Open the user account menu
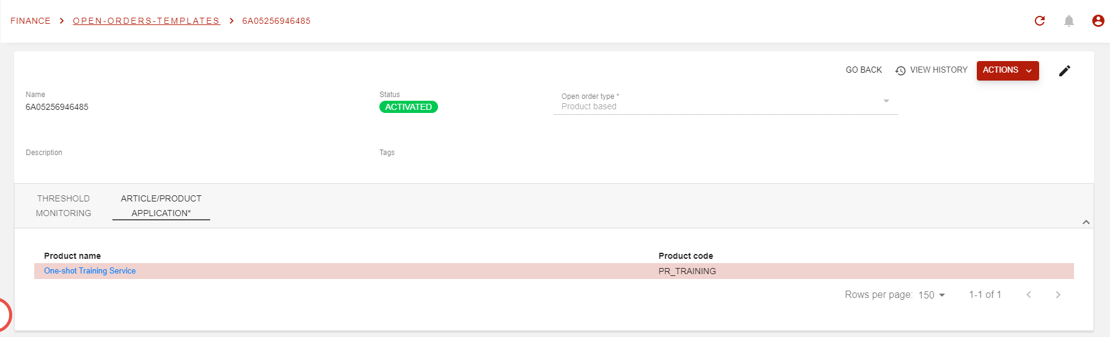This screenshot has width=1110, height=337. [1098, 21]
